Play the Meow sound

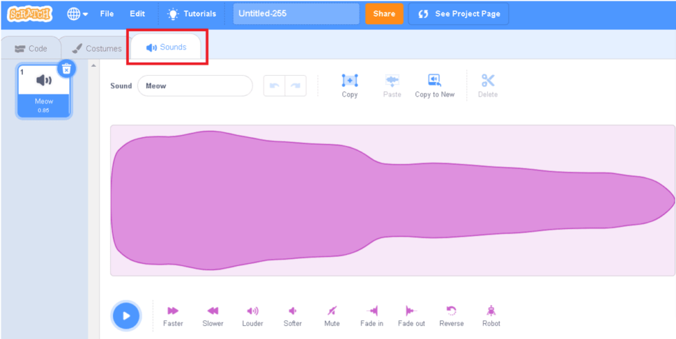(126, 316)
